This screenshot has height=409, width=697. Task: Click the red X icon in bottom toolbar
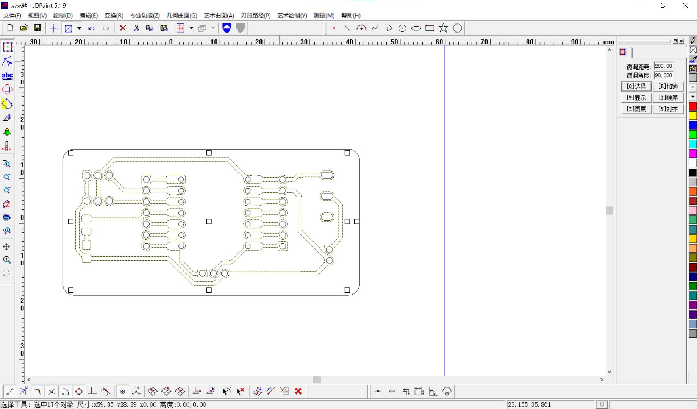point(298,391)
